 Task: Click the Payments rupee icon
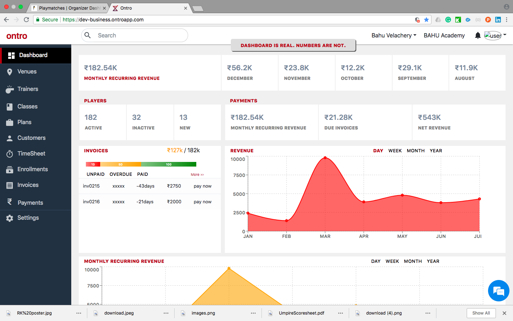click(x=10, y=202)
